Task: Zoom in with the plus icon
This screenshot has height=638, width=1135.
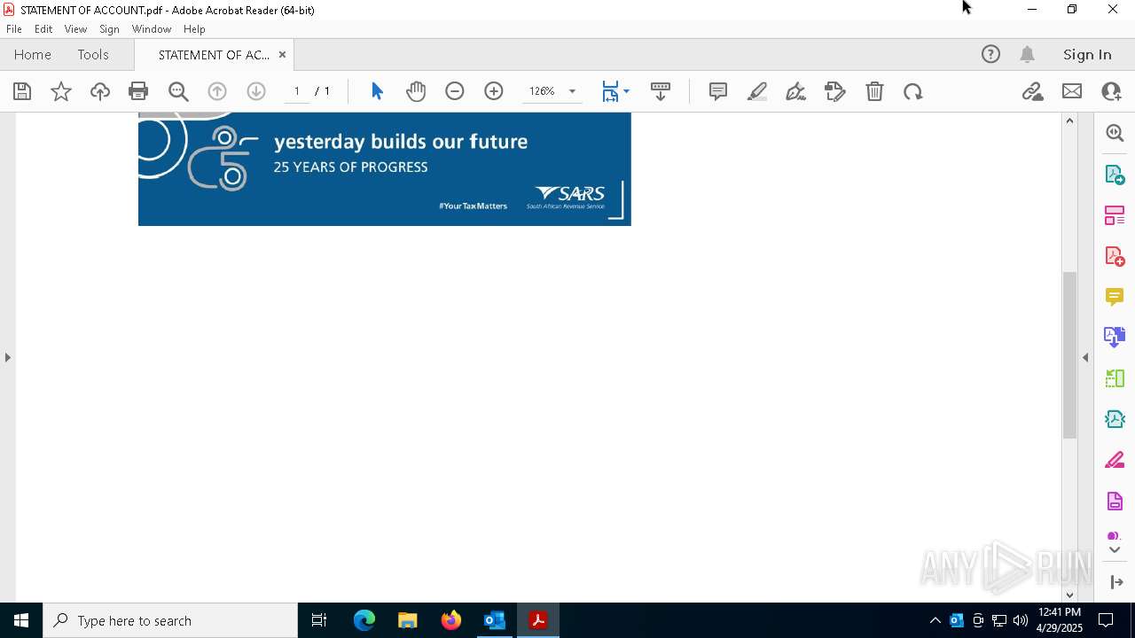Action: [x=494, y=91]
